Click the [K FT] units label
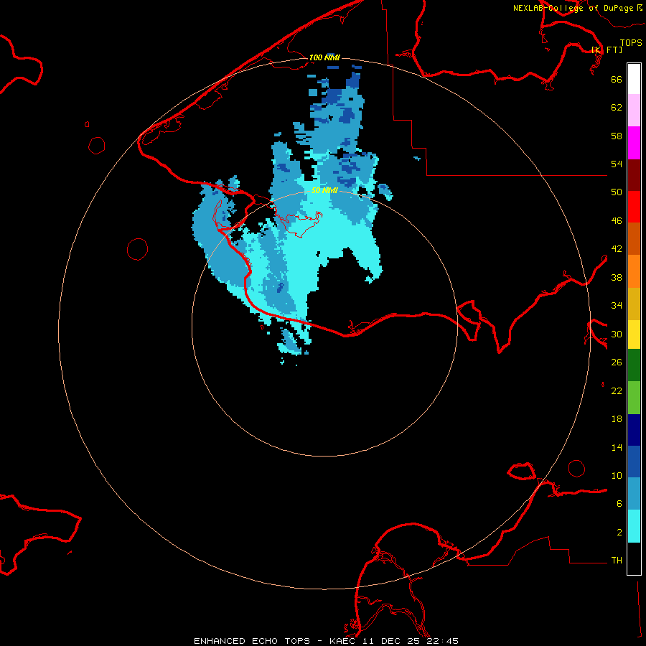The width and height of the screenshot is (646, 646). coord(607,50)
